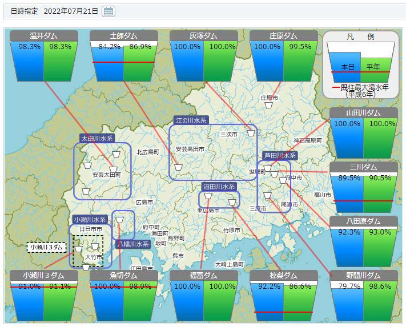
Task: Select the 江の川水系 label
Action: [x=191, y=120]
